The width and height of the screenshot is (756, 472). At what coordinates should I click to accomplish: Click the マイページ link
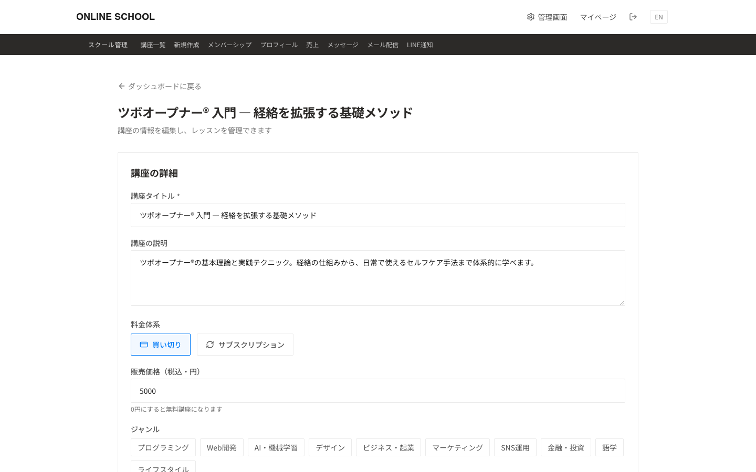(x=598, y=17)
